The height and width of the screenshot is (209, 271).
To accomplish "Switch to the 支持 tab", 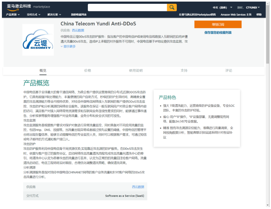I will coord(184,70).
